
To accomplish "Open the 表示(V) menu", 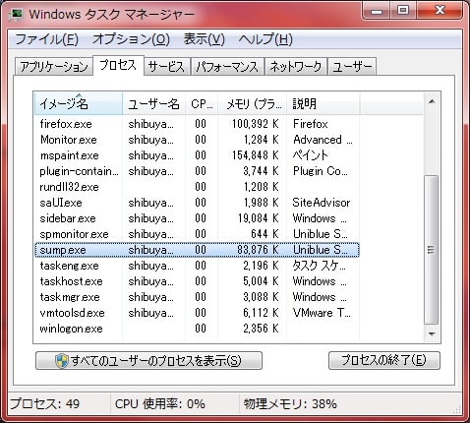I will (x=204, y=39).
